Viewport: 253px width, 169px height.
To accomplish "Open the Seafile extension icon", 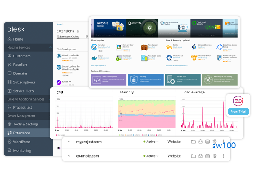I will pos(169,47).
